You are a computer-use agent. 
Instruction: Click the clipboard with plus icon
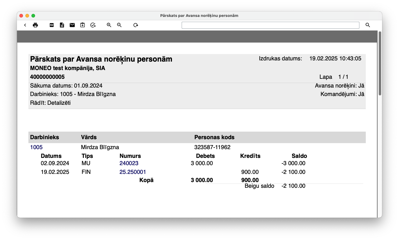click(83, 25)
